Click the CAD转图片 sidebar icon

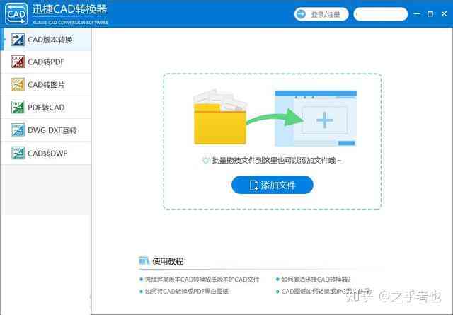(18, 84)
